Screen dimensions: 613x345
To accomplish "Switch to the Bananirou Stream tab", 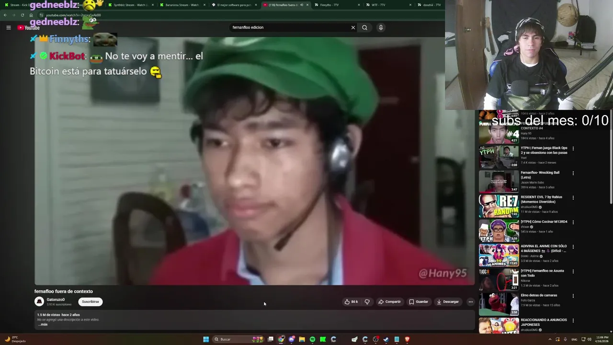I will pyautogui.click(x=182, y=5).
